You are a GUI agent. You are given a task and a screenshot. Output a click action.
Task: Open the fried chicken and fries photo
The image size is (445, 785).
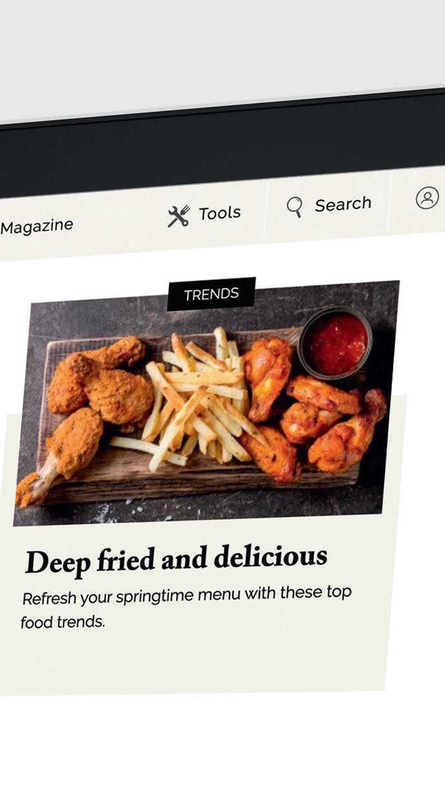(206, 403)
